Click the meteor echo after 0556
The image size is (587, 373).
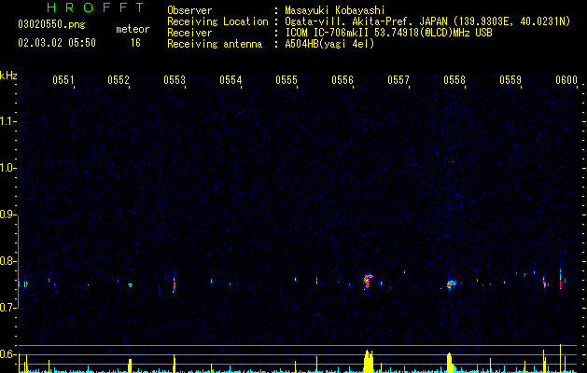click(368, 282)
